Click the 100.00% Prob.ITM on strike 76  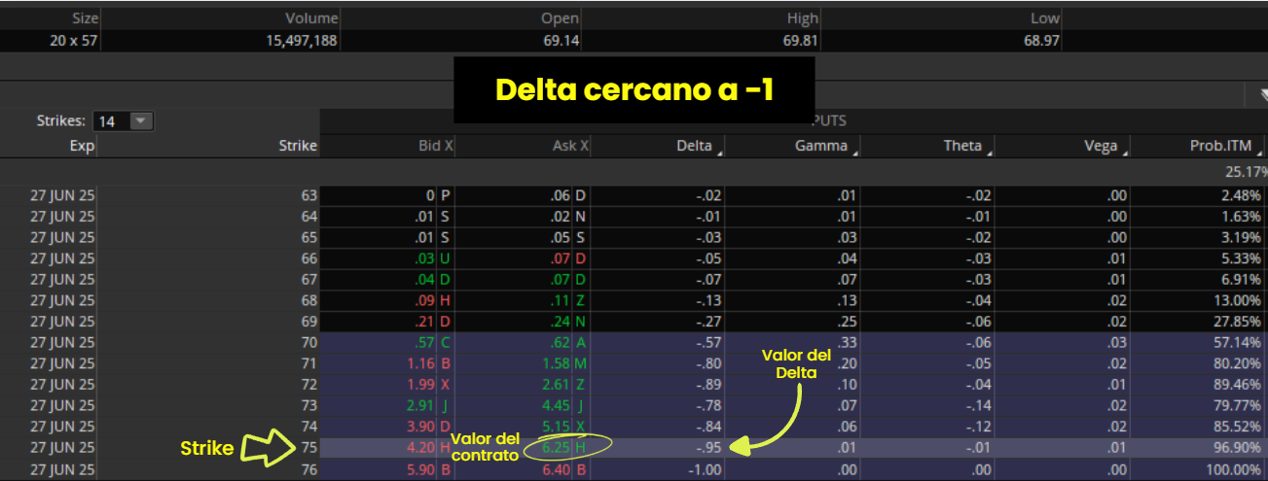(x=1236, y=468)
